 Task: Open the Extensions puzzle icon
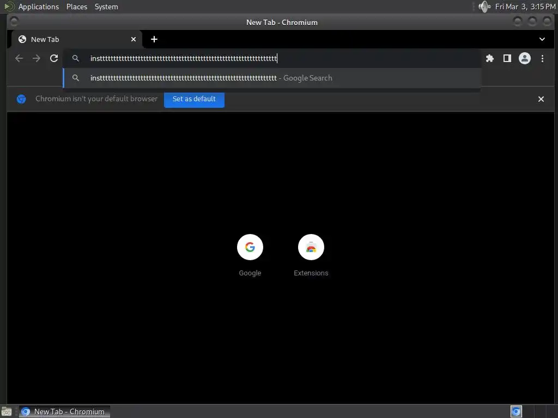[490, 58]
